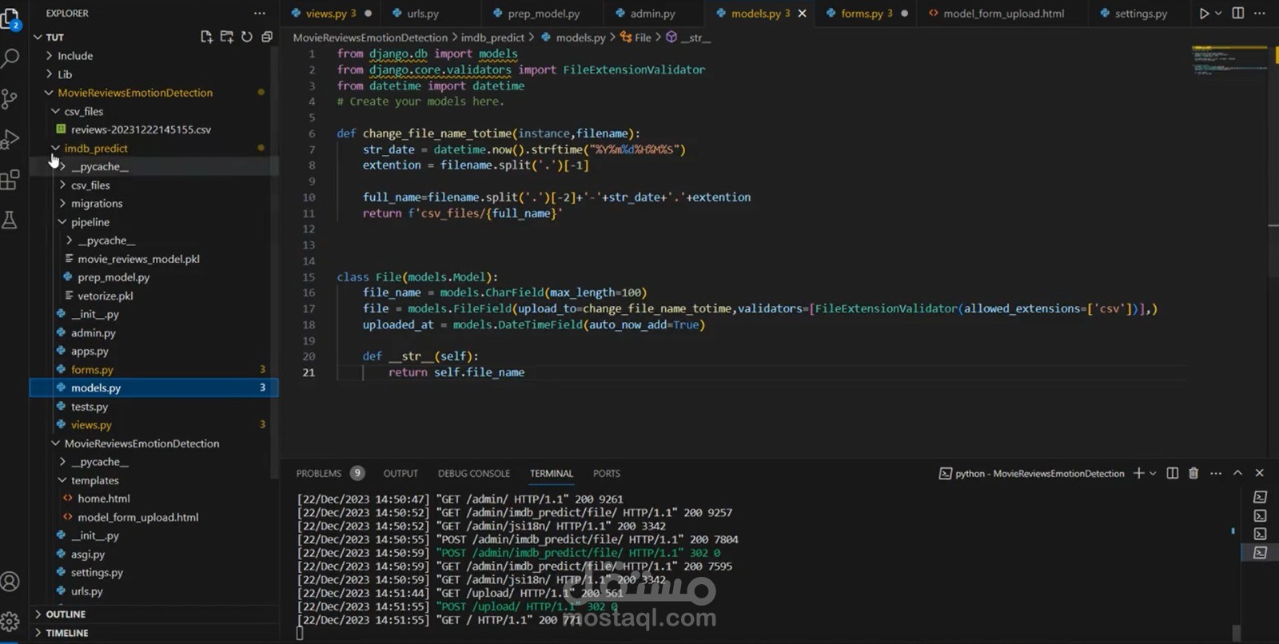Click New File icon in explorer header
This screenshot has height=644, width=1279.
206,37
